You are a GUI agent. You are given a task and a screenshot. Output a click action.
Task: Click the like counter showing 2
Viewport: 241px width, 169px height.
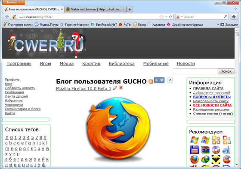[x=170, y=80]
